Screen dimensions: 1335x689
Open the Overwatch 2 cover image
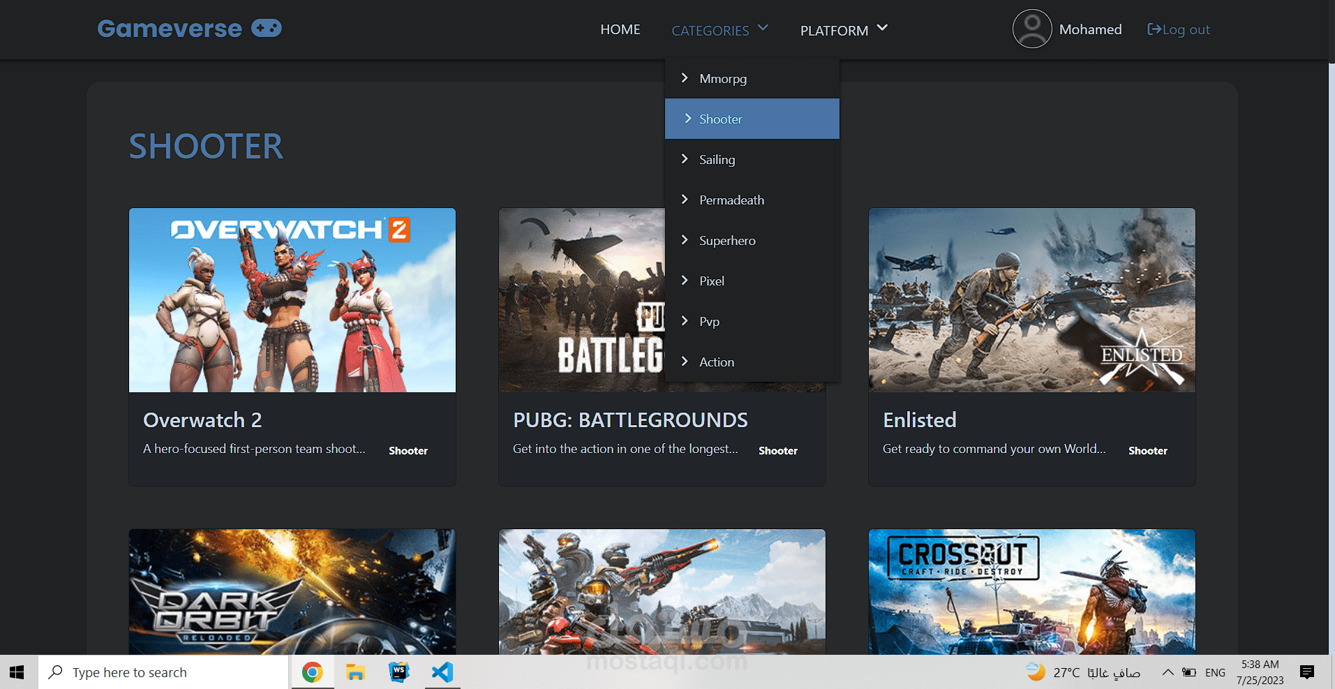click(x=292, y=300)
